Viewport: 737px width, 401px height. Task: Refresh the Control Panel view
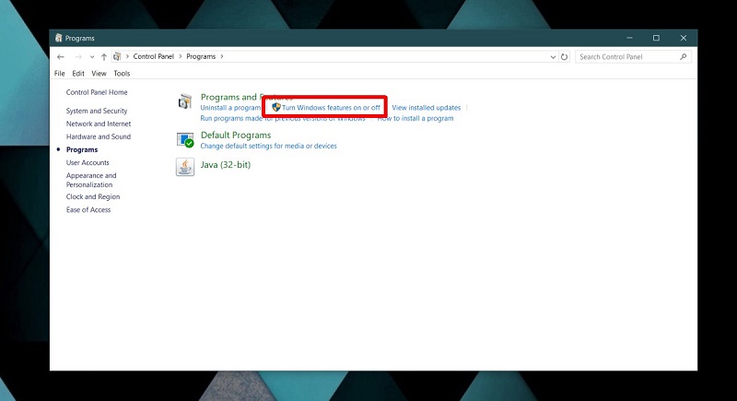(x=564, y=57)
